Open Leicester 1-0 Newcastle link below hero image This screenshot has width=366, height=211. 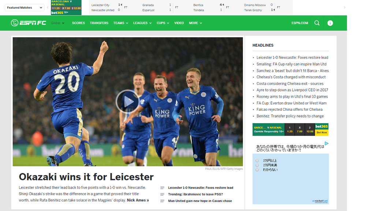pos(201,188)
